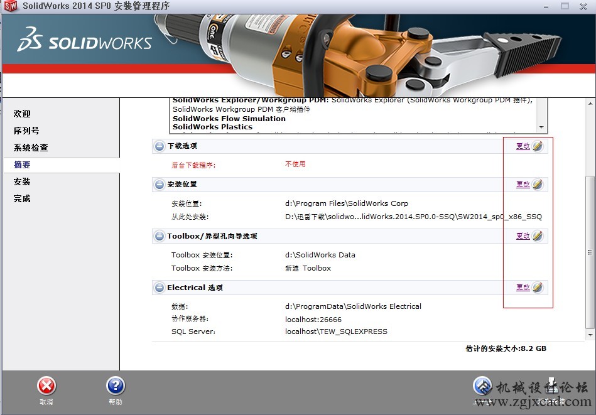Click the pencil icon for Toolbox/异型孔向导选项
The image size is (596, 415).
point(538,236)
